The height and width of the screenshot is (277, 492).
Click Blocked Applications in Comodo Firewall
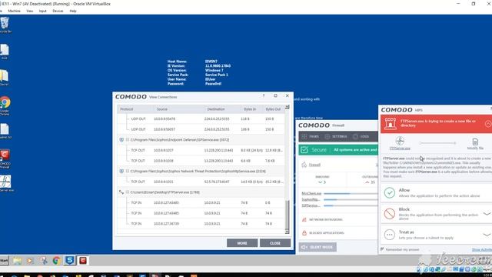click(x=326, y=233)
